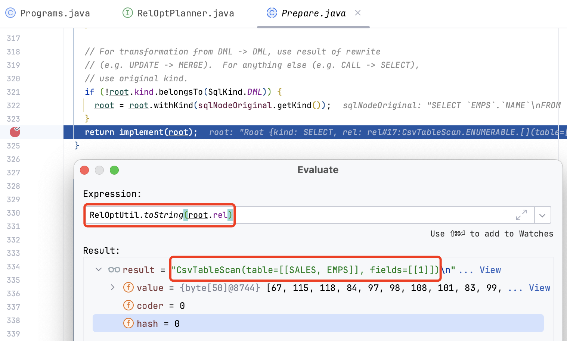Viewport: 567px width, 341px height.
Task: Open View link for result string
Action: point(490,270)
